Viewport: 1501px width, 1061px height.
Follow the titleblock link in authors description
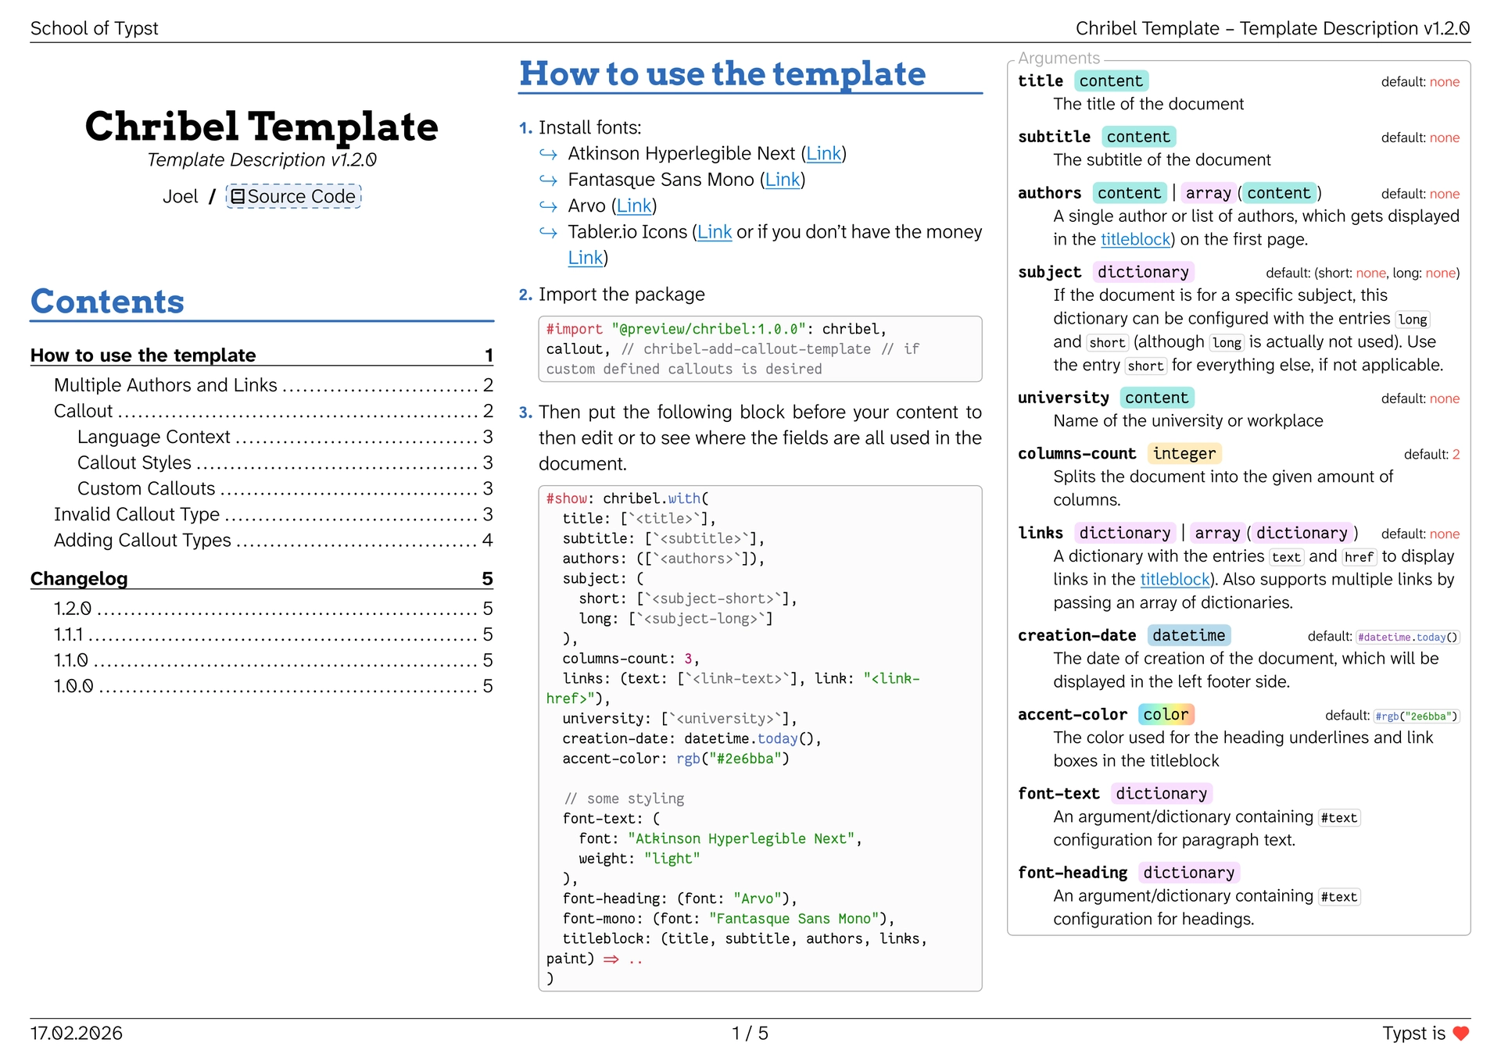pos(1135,240)
